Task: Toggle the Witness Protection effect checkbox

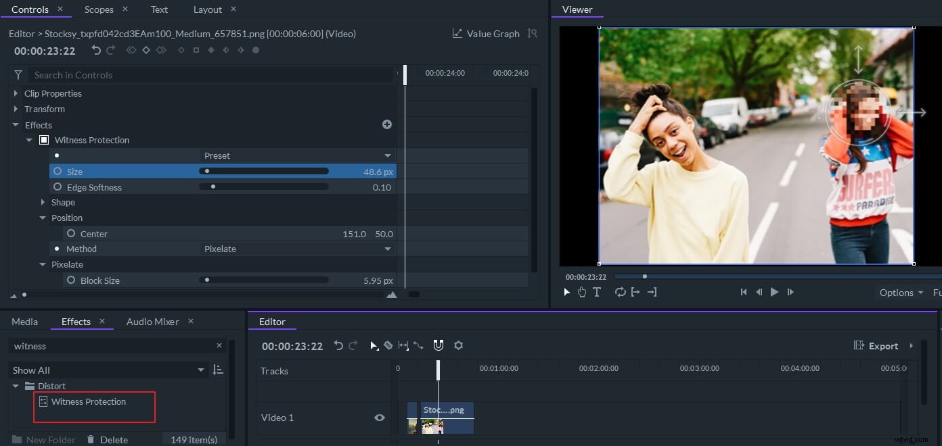Action: [44, 140]
